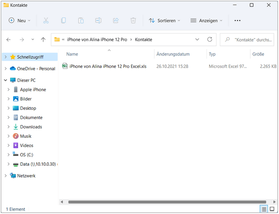Expand Schnellzugriff tree node

[6, 57]
